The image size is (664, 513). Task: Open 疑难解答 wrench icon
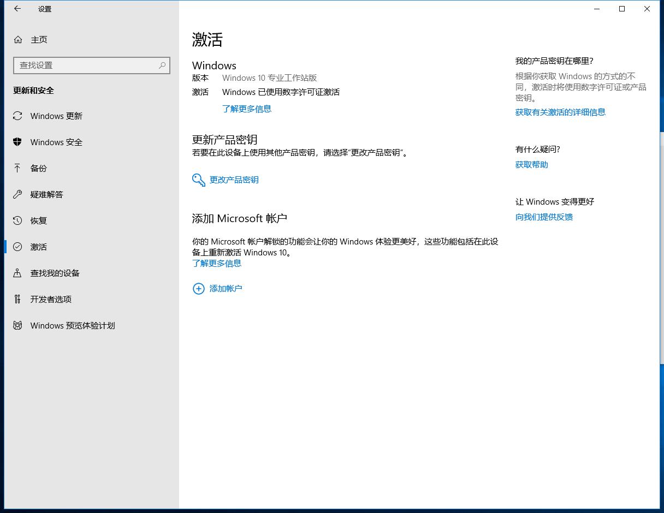click(x=17, y=194)
